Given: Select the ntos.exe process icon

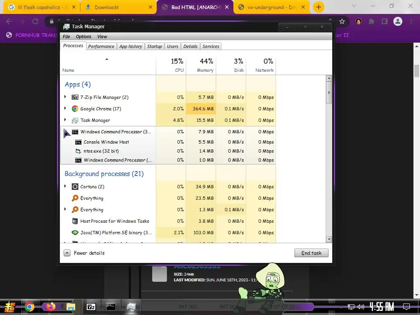Looking at the screenshot, I should pyautogui.click(x=78, y=151).
